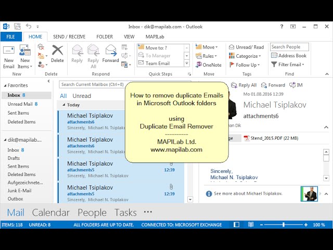The width and height of the screenshot is (333, 250).
Task: Click Send/Receive All Folders quick access icon
Action: [17, 27]
